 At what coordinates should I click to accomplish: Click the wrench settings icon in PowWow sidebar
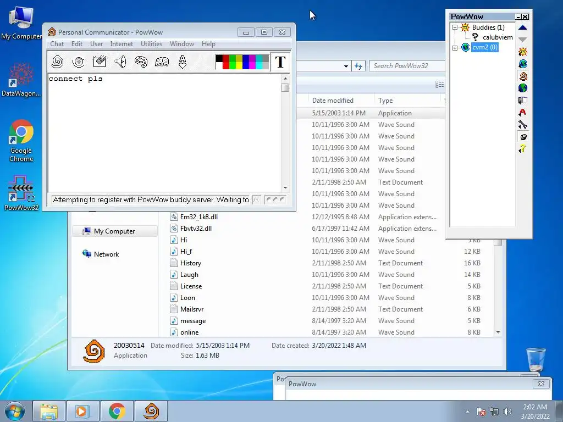coord(523,125)
